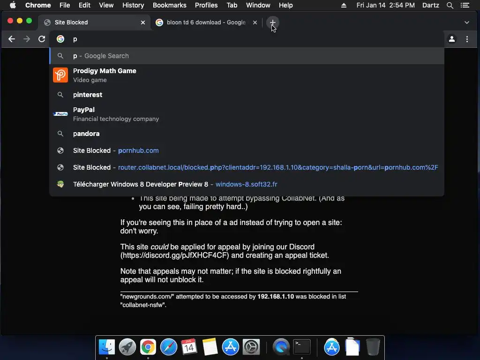The image size is (480, 360).
Task: Open the Edit menu
Action: pyautogui.click(x=84, y=5)
